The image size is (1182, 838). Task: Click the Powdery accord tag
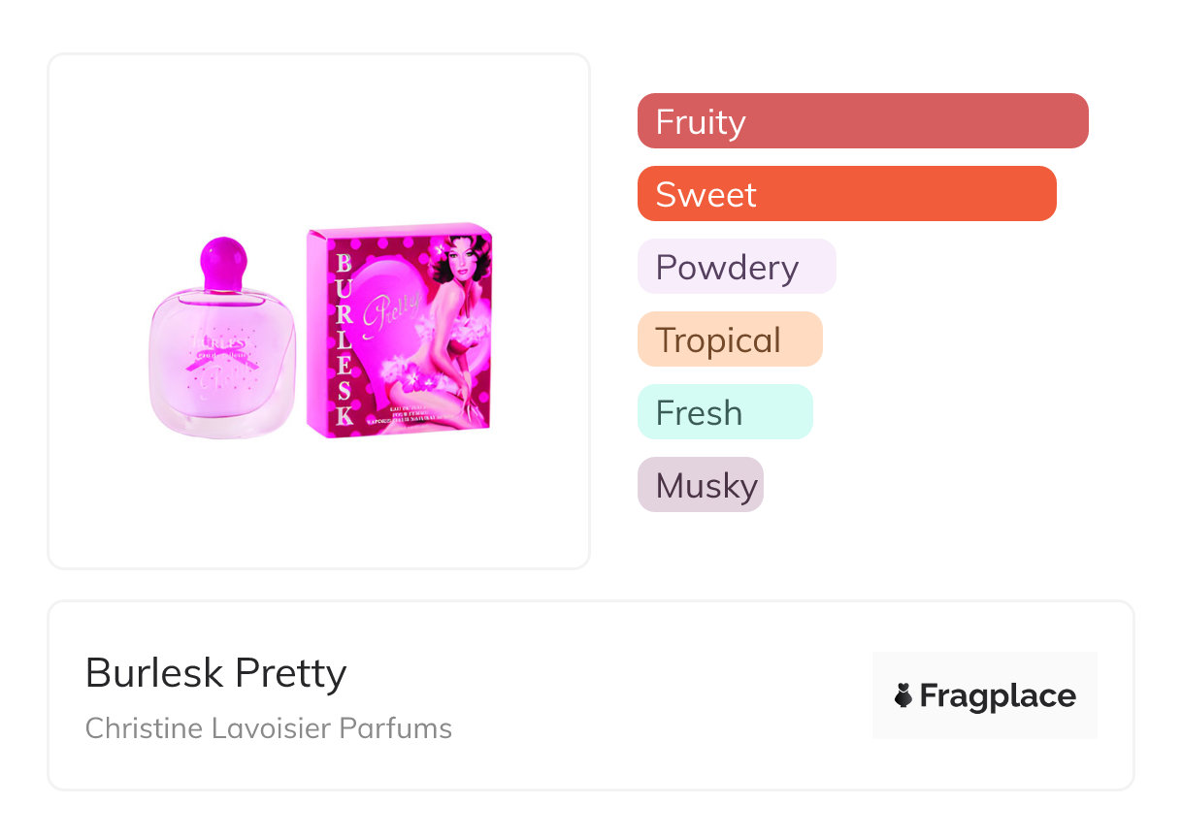(736, 267)
